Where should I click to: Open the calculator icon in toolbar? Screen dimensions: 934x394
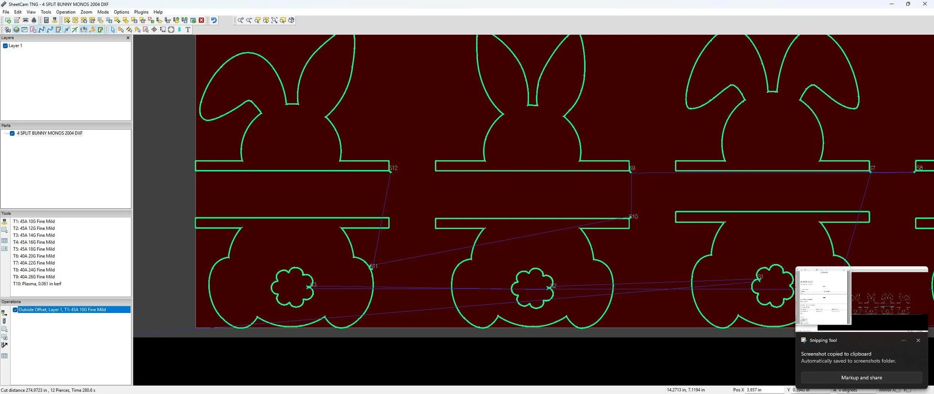pos(46,20)
